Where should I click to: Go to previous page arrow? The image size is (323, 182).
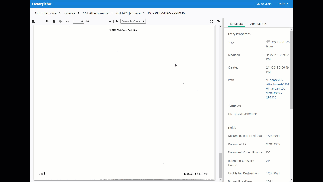54,21
